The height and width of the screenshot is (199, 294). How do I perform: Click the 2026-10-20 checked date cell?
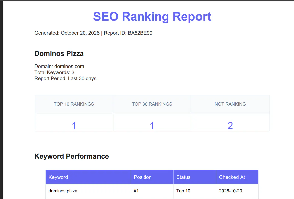pos(237,191)
